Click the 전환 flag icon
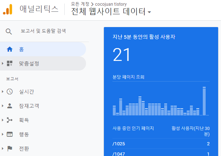Viewport: 221px width, 156px height. tap(10, 149)
